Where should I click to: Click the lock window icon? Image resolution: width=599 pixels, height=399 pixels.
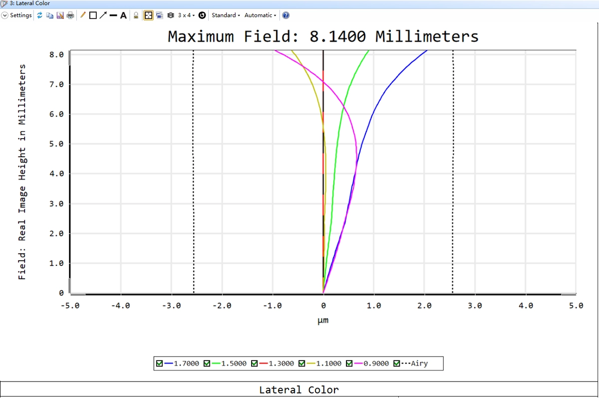pyautogui.click(x=136, y=15)
